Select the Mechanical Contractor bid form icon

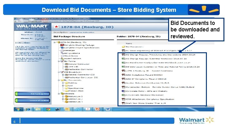point(66,69)
